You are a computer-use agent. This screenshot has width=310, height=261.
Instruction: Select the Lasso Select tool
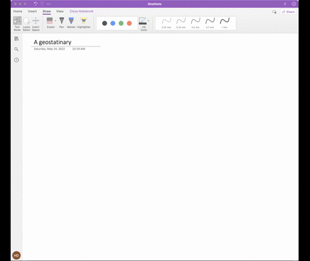26,24
